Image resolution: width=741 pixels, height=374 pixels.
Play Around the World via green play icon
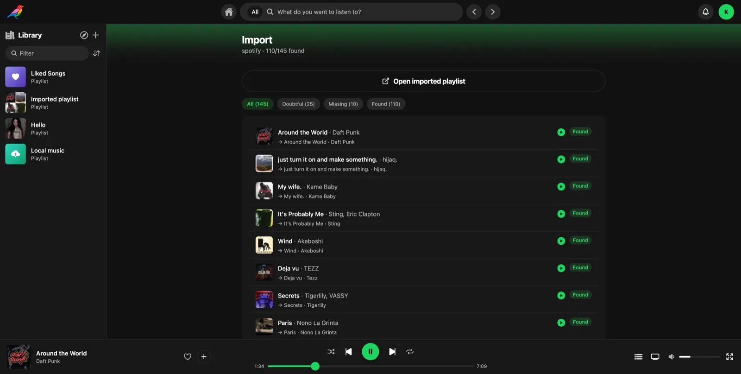click(x=561, y=132)
